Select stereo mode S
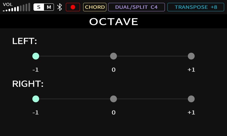 [39, 7]
